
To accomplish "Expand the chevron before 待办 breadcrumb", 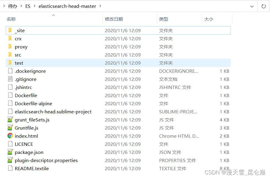I will point(4,6).
